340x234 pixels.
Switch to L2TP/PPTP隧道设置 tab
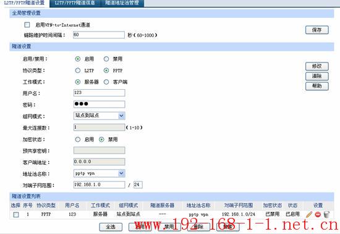pyautogui.click(x=24, y=3)
